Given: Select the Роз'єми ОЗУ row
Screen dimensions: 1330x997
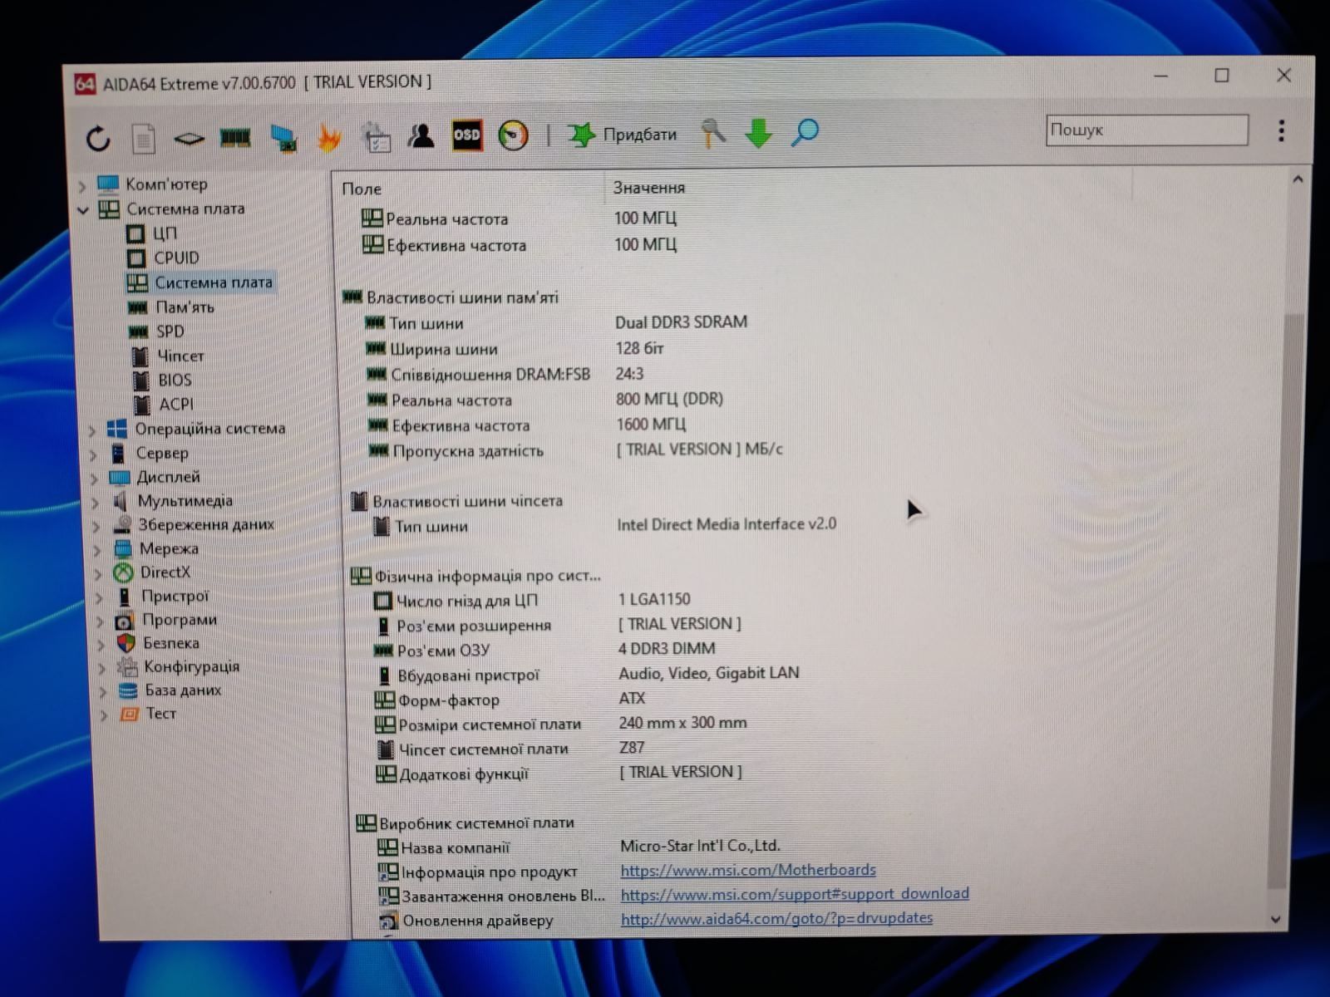Looking at the screenshot, I should [544, 650].
